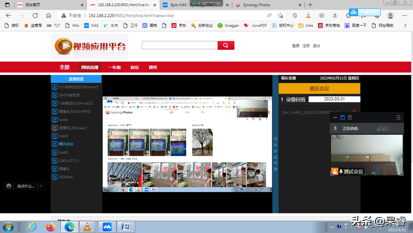Open the tab actions icon left of tabs

[x=7, y=5]
